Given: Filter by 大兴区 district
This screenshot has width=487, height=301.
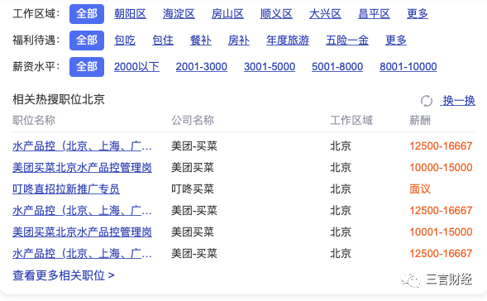Looking at the screenshot, I should pos(325,14).
